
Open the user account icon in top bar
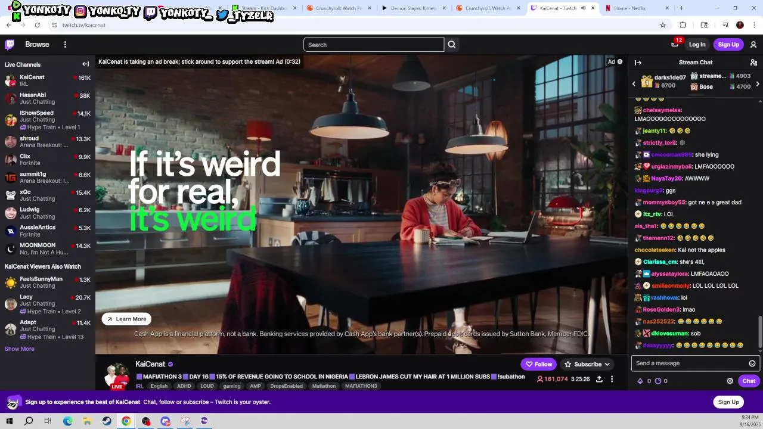pyautogui.click(x=753, y=45)
